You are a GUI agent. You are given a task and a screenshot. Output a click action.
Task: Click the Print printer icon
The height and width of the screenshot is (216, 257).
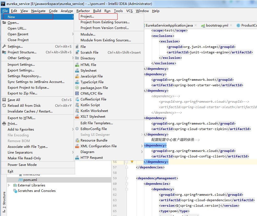[4, 124]
